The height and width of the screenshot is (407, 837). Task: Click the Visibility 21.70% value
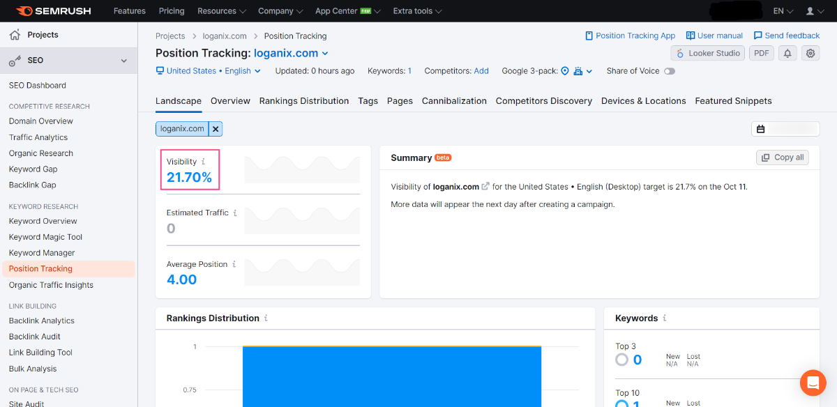pyautogui.click(x=189, y=178)
